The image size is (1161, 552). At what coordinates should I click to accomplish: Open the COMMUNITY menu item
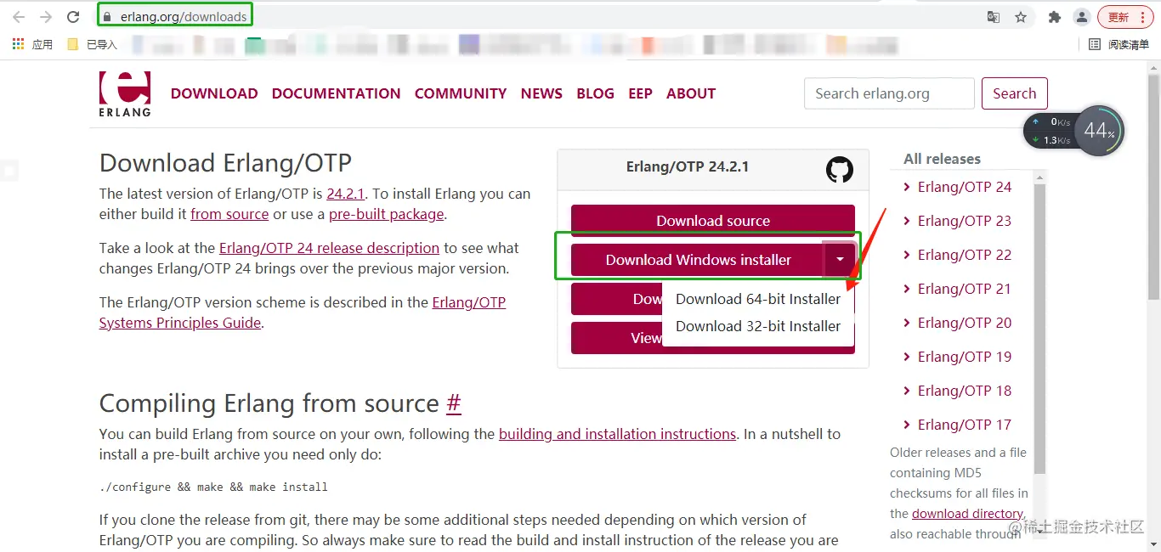[x=461, y=93]
